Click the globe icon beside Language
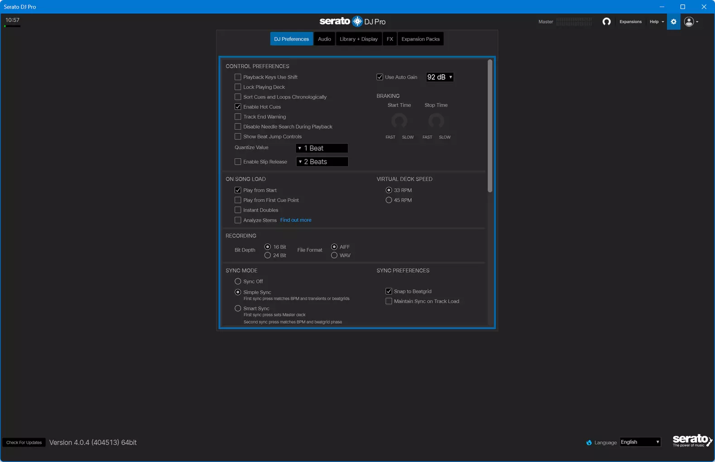Screen dimensions: 715x462 (x=589, y=443)
